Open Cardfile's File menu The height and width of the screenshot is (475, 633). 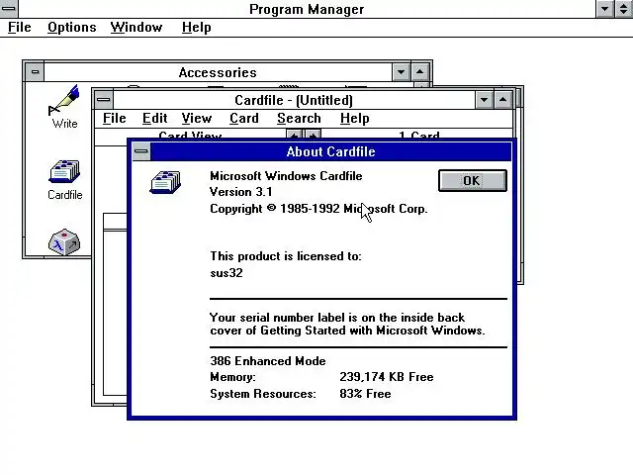tap(115, 119)
